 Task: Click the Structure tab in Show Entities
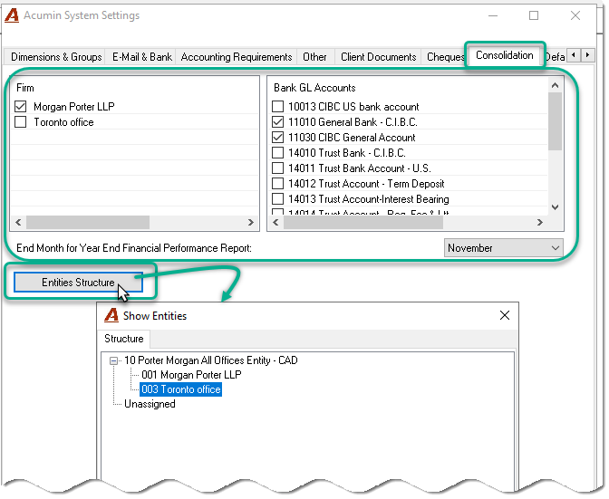click(x=124, y=339)
